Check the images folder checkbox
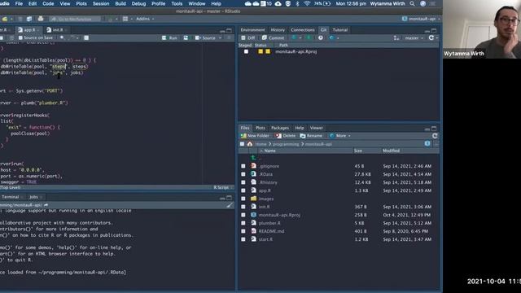Screen dimensions: 521x293 (243, 199)
